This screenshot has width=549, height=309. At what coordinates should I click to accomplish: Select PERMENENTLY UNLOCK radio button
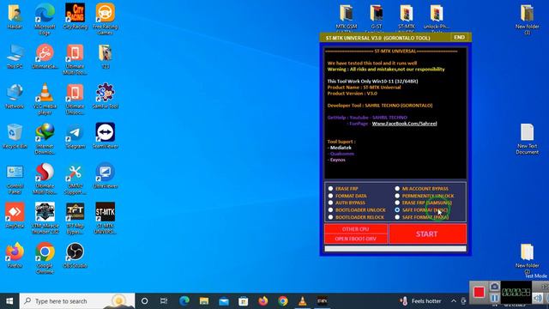[x=397, y=196]
